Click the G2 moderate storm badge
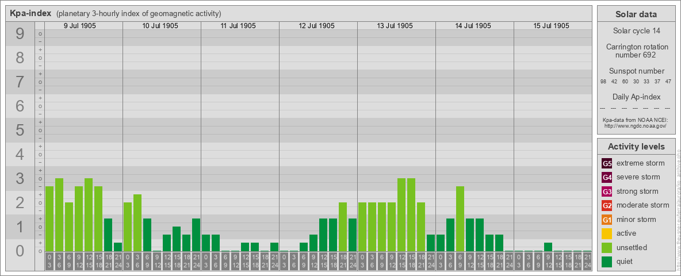 [x=607, y=205]
